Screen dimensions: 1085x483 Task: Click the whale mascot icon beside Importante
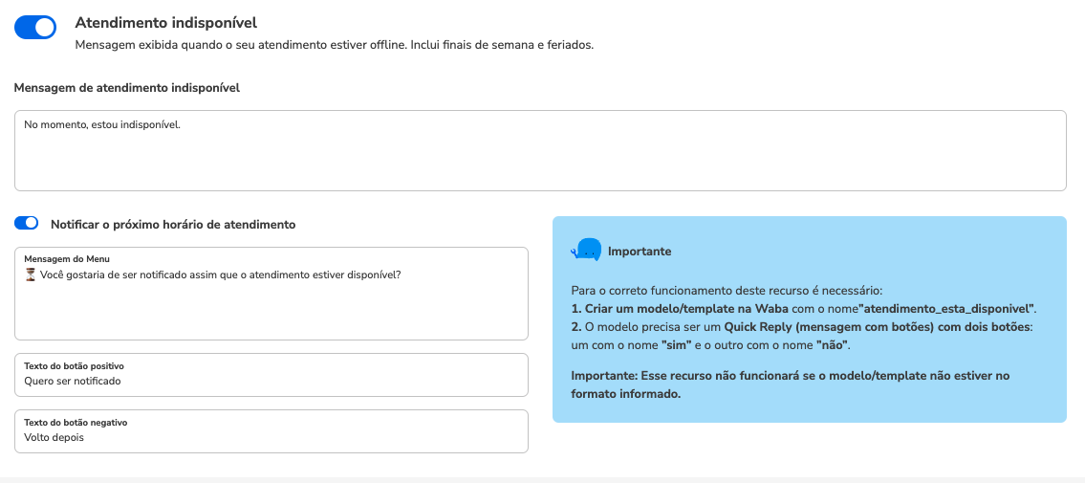pyautogui.click(x=585, y=250)
